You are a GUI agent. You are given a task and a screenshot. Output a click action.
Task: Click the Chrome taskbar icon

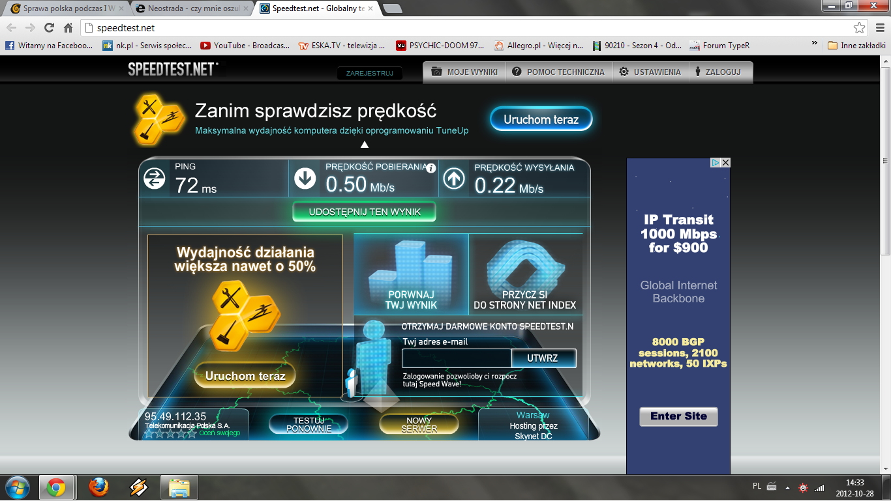[55, 487]
